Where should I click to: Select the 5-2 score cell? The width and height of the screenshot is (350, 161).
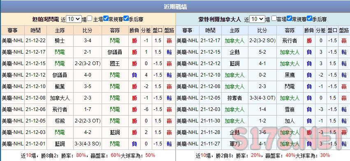tap(262, 52)
